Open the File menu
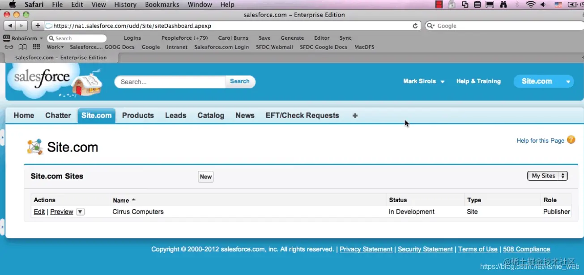This screenshot has height=275, width=584. 57,4
